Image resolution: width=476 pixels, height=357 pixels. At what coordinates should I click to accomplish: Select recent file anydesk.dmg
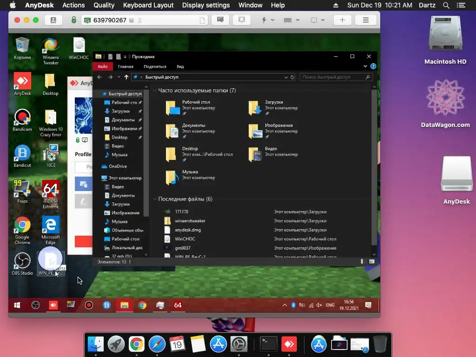(x=188, y=230)
